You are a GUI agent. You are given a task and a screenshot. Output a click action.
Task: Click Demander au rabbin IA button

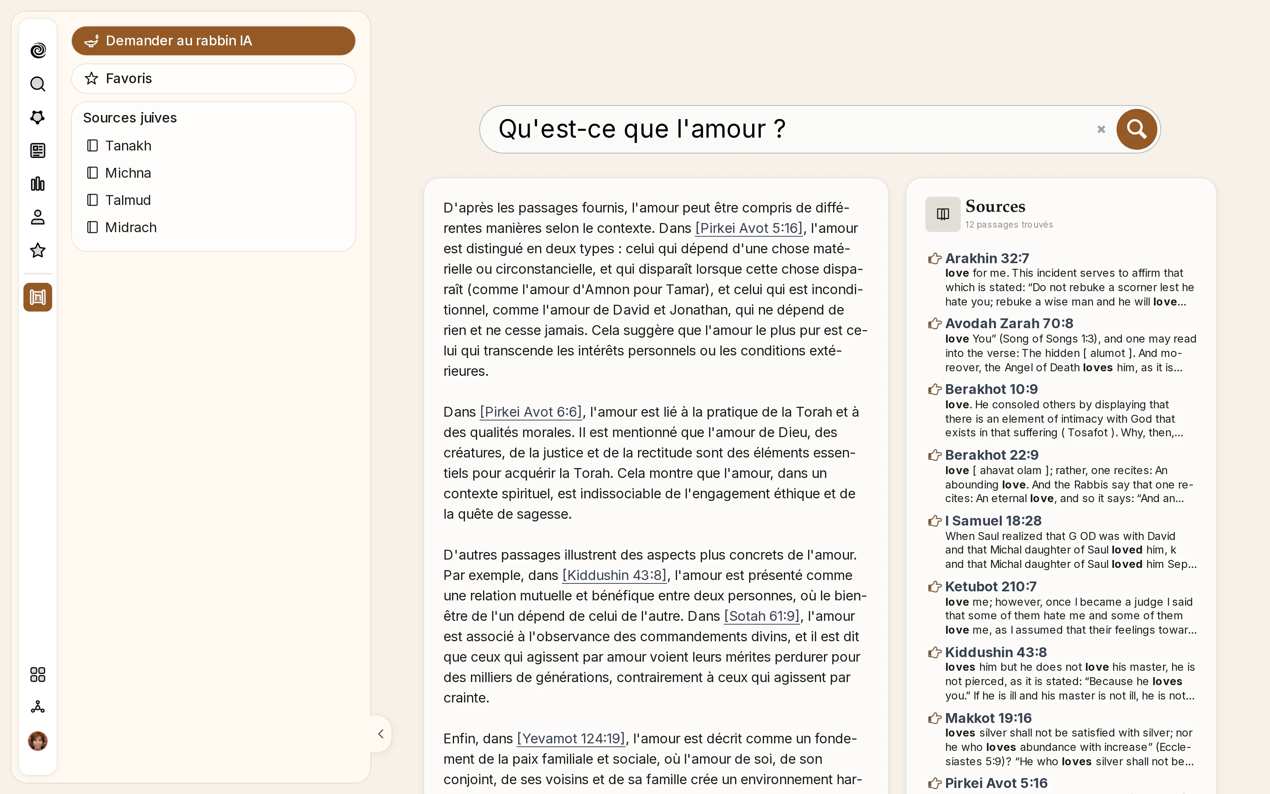pos(214,41)
